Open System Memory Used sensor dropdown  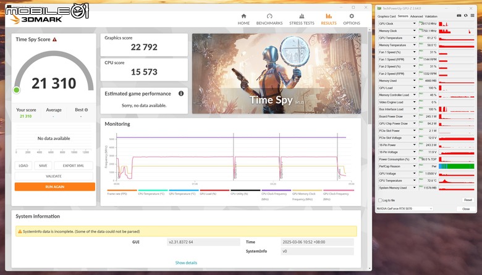pos(414,187)
